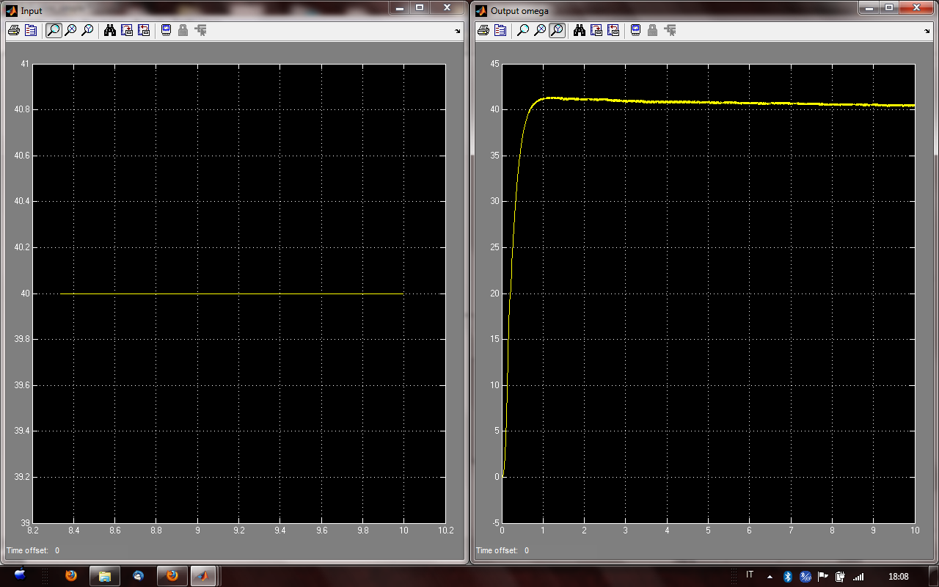Open Parameters in the Input scope toolbar
Image resolution: width=939 pixels, height=587 pixels.
30,30
